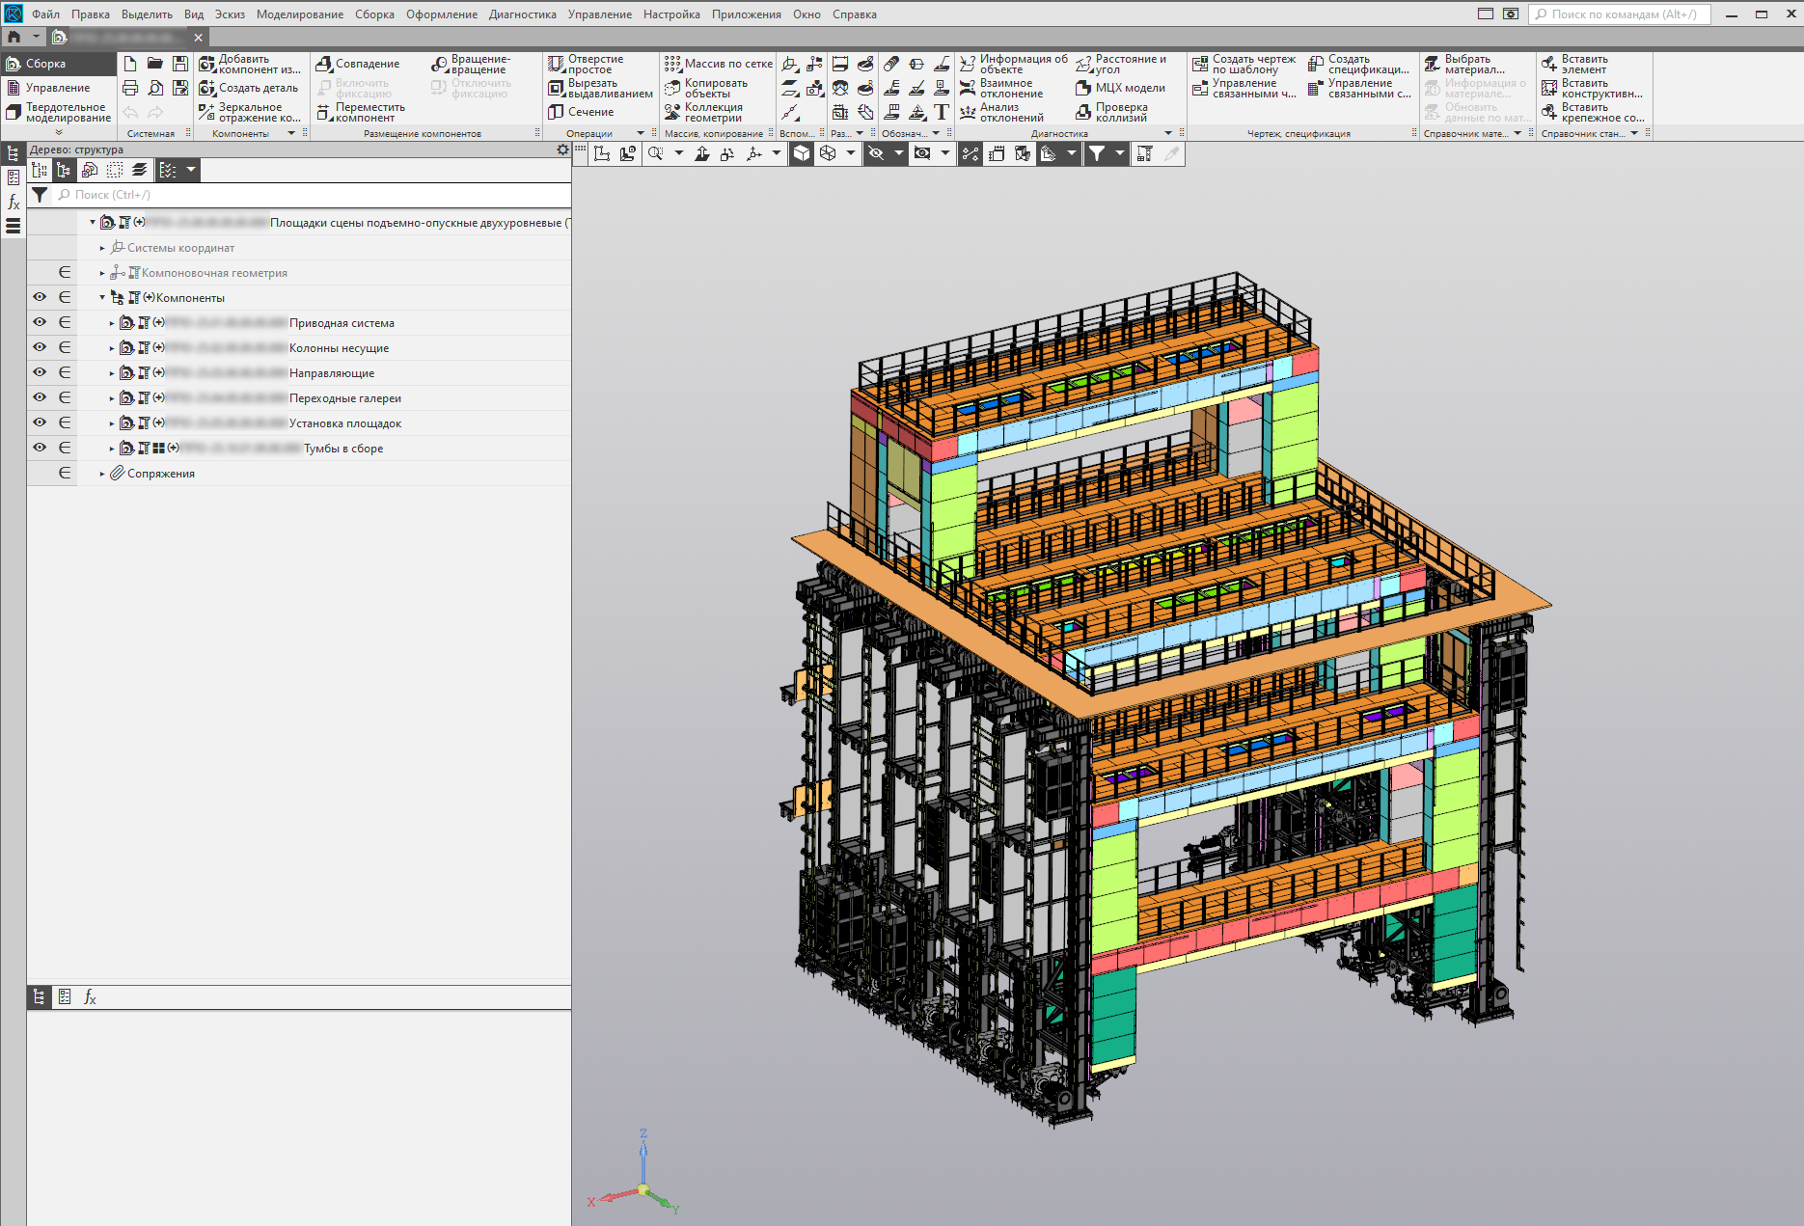Hide the Приводная система component
Image resolution: width=1804 pixels, height=1226 pixels.
coord(40,323)
